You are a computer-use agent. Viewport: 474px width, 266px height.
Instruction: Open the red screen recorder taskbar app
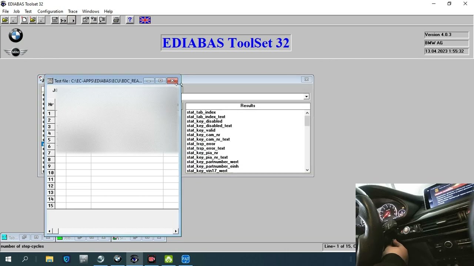click(x=151, y=259)
